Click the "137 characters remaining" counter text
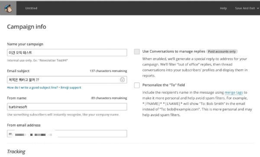260x157 pixels. click(108, 71)
